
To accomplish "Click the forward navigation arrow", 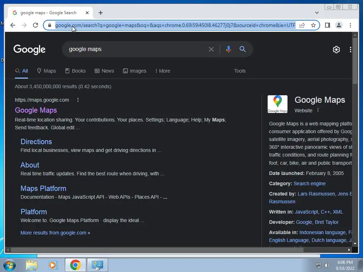I will [x=24, y=25].
